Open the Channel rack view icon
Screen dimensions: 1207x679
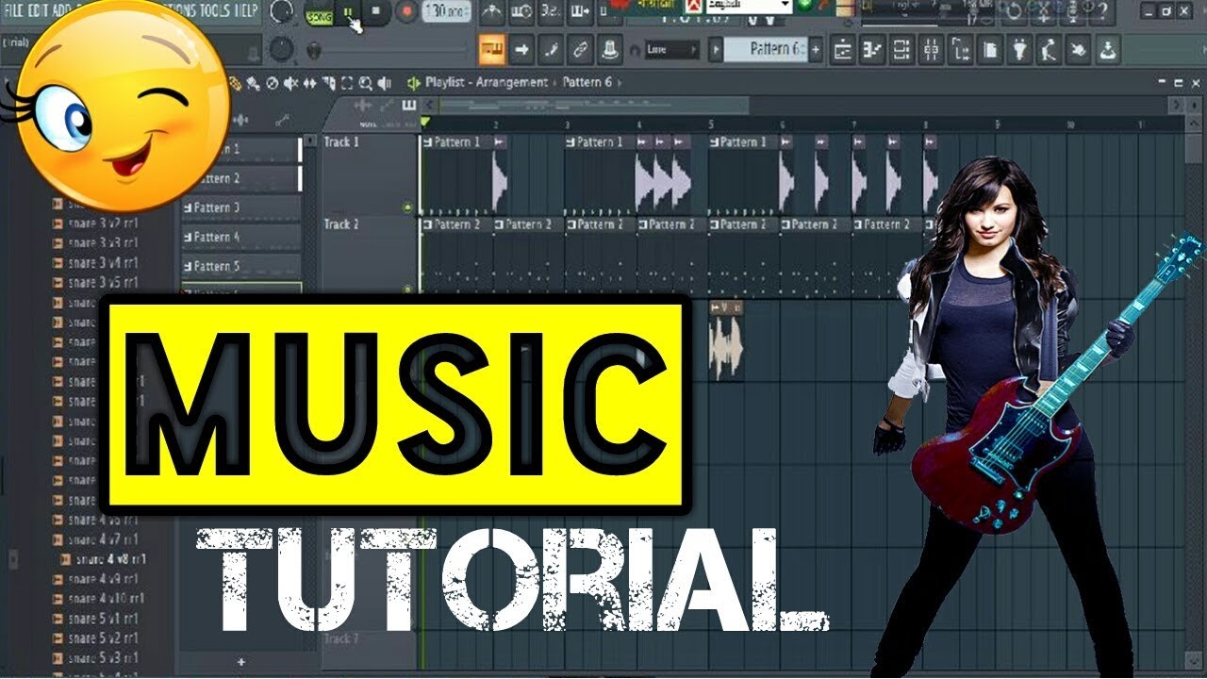[901, 49]
